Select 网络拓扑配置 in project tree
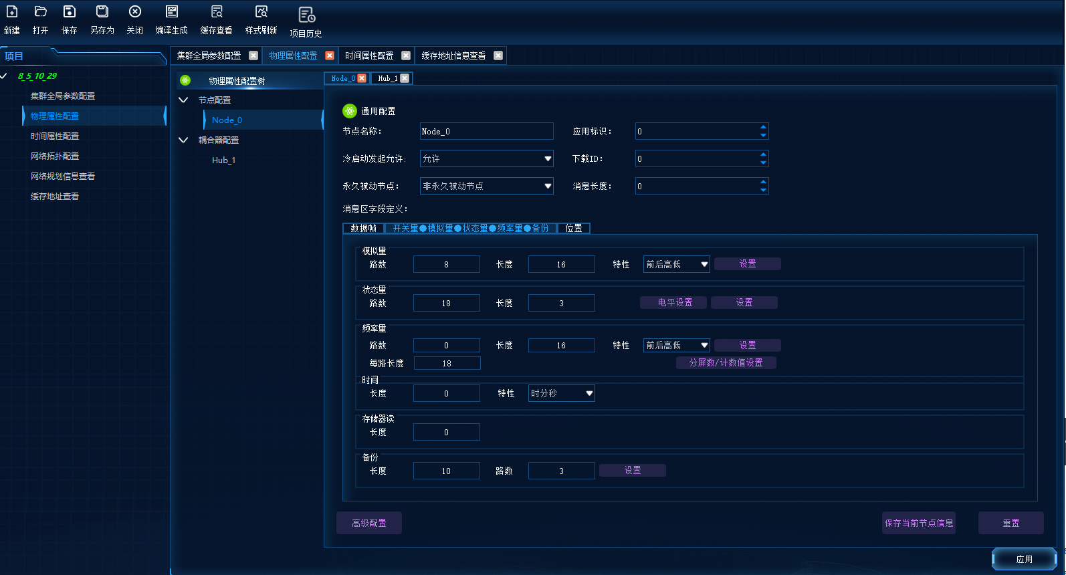Viewport: 1066px width, 575px height. 55,156
